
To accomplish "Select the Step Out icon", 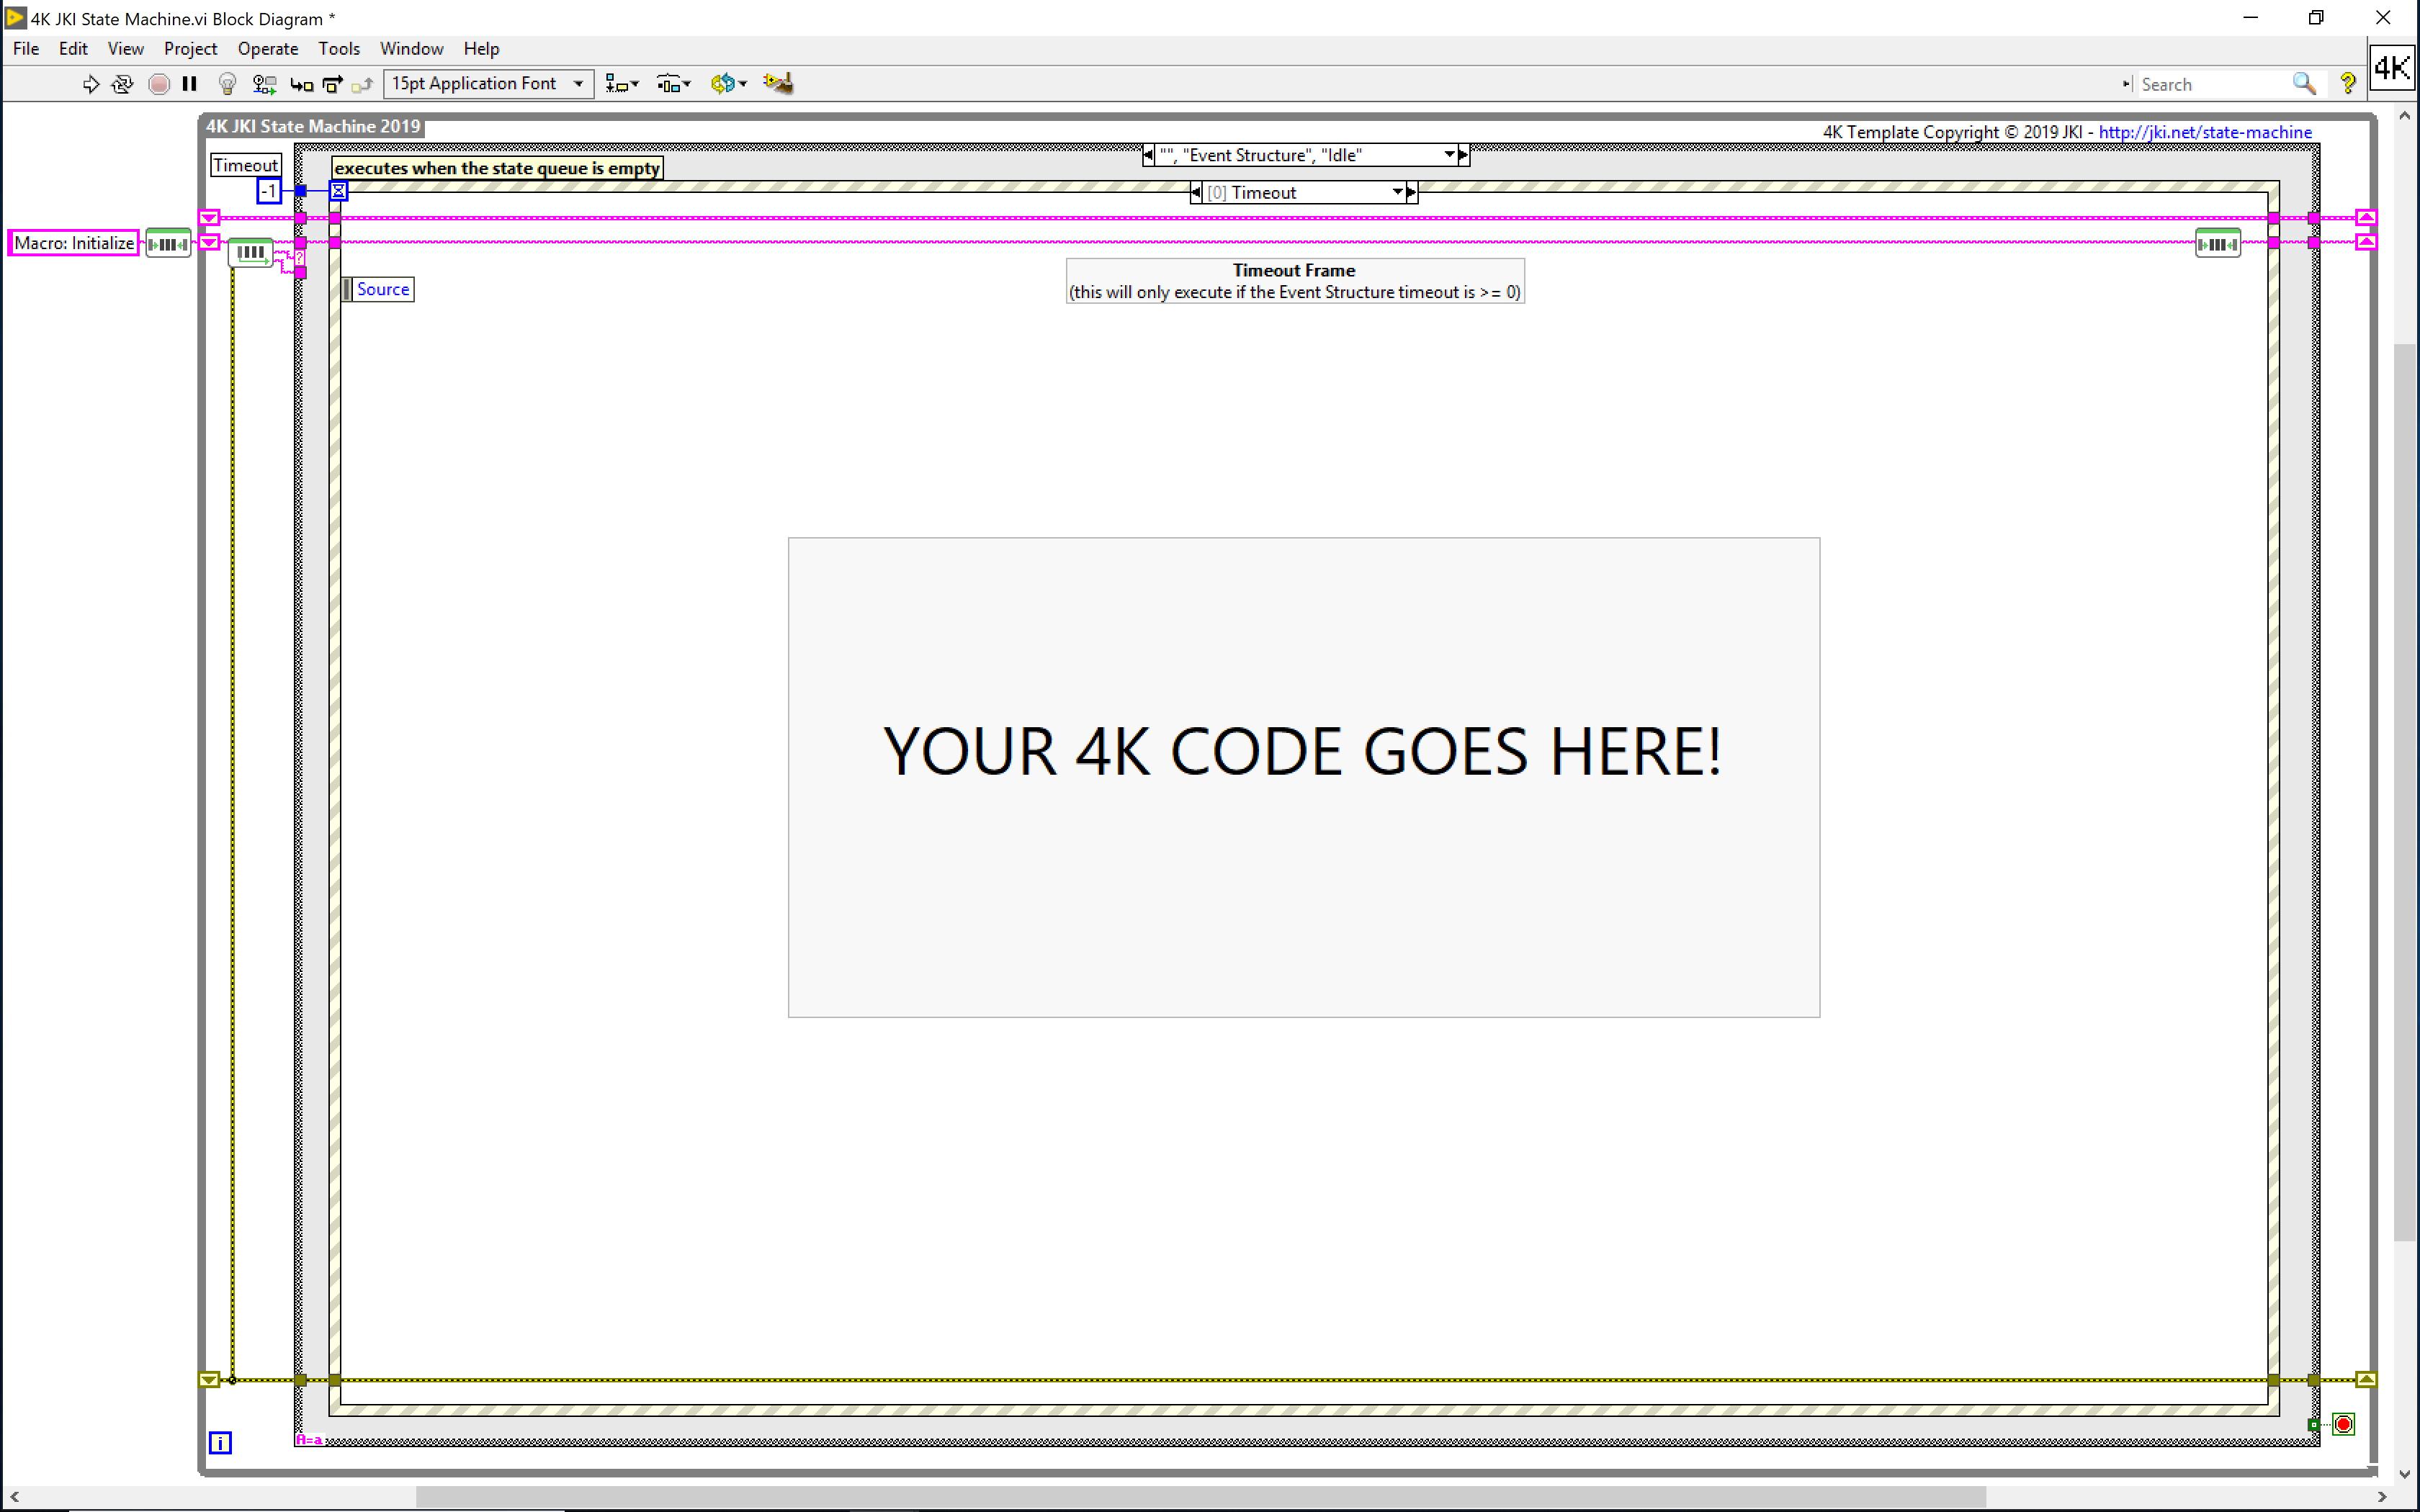I will click(x=363, y=84).
